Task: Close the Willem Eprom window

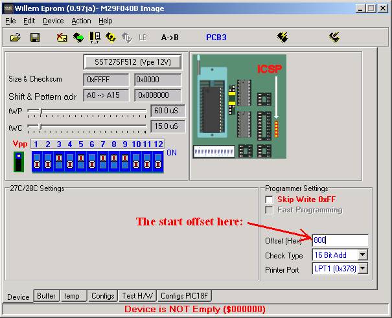Action: click(x=383, y=8)
